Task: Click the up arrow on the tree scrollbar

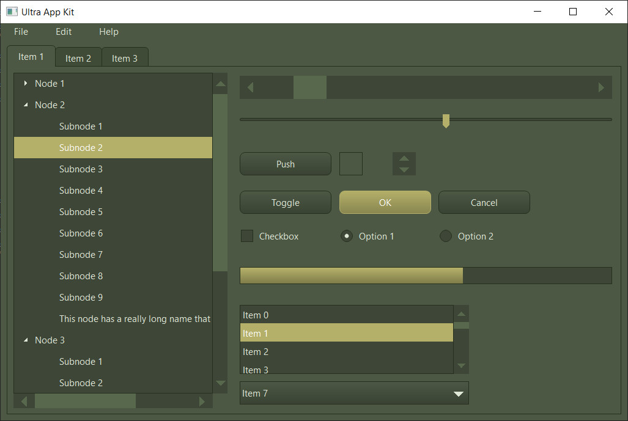Action: pos(220,82)
